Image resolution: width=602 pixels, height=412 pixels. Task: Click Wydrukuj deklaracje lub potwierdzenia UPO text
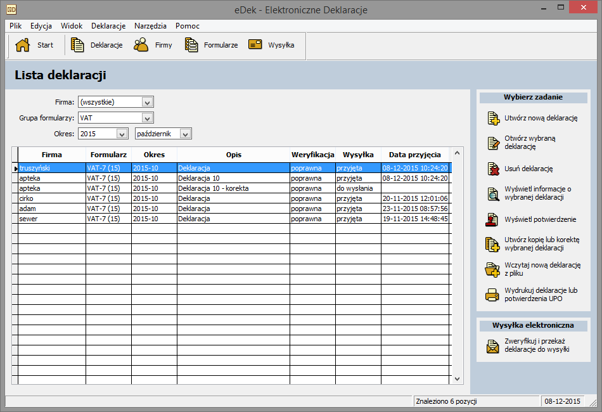pyautogui.click(x=541, y=295)
